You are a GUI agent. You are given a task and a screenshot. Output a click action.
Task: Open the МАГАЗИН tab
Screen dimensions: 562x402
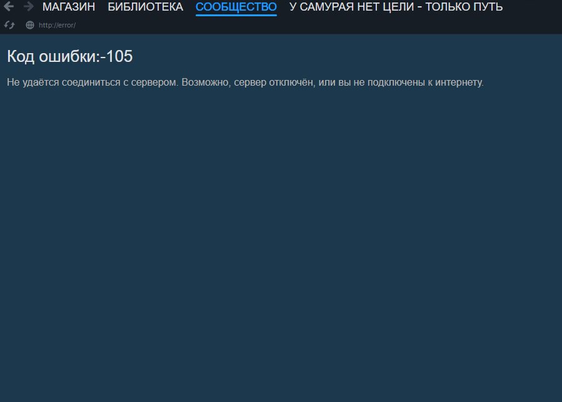pyautogui.click(x=69, y=7)
